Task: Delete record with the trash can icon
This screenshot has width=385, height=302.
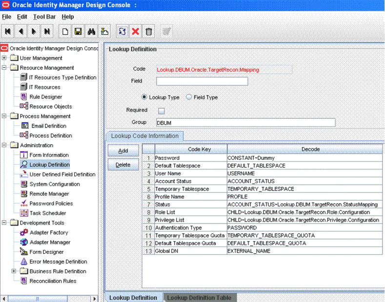Action: pyautogui.click(x=148, y=31)
